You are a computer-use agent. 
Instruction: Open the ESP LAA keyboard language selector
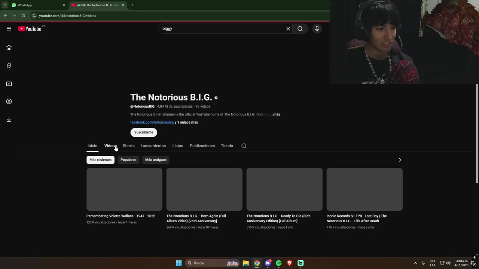tap(433, 263)
